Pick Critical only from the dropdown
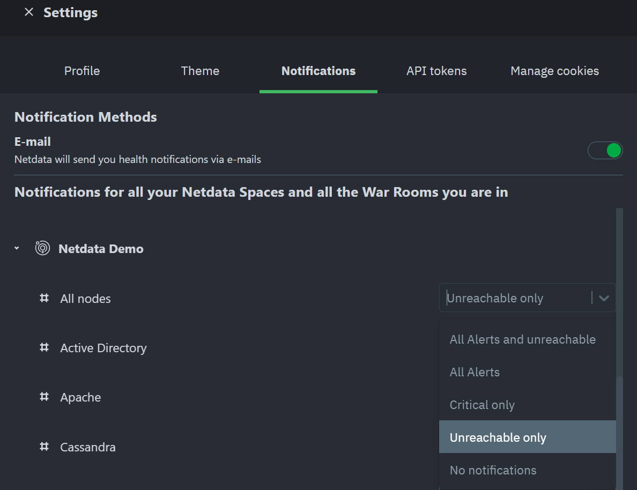Screen dimensions: 637x490 (482, 405)
